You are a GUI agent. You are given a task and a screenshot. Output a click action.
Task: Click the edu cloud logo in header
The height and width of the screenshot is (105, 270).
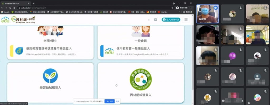click(x=5, y=20)
